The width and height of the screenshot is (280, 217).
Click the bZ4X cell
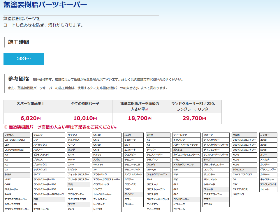(17, 179)
